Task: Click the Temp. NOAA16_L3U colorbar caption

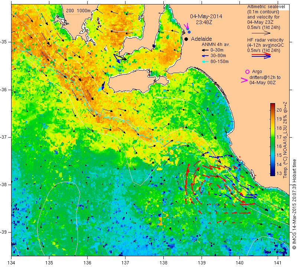Action: (285, 140)
